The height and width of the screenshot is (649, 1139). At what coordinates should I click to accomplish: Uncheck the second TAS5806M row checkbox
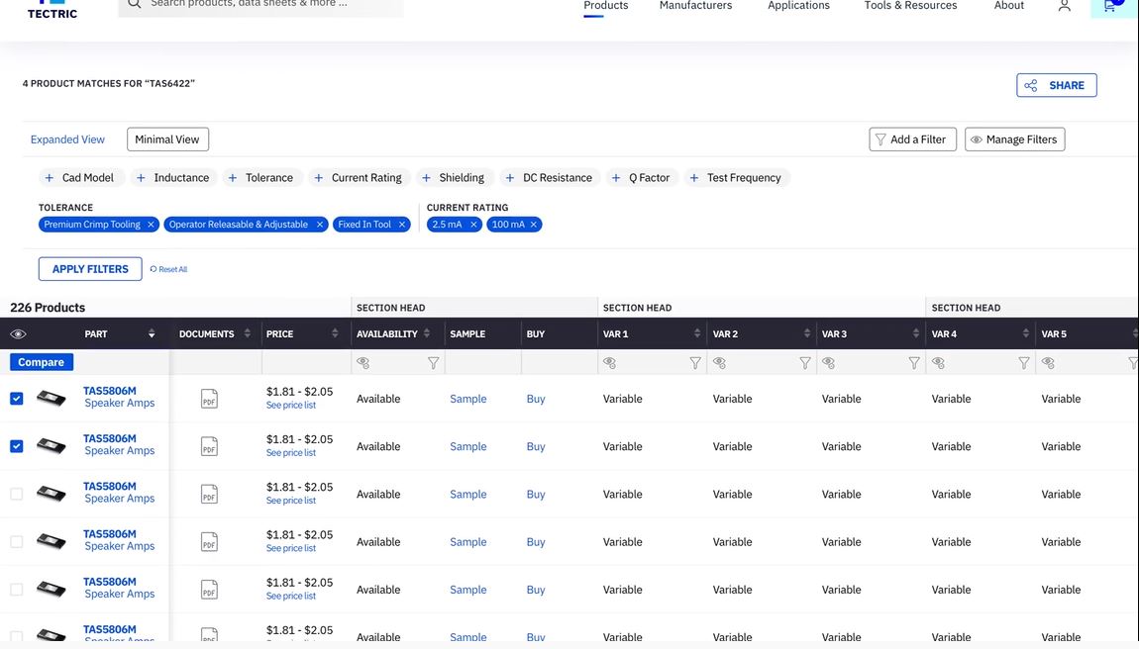pyautogui.click(x=17, y=446)
